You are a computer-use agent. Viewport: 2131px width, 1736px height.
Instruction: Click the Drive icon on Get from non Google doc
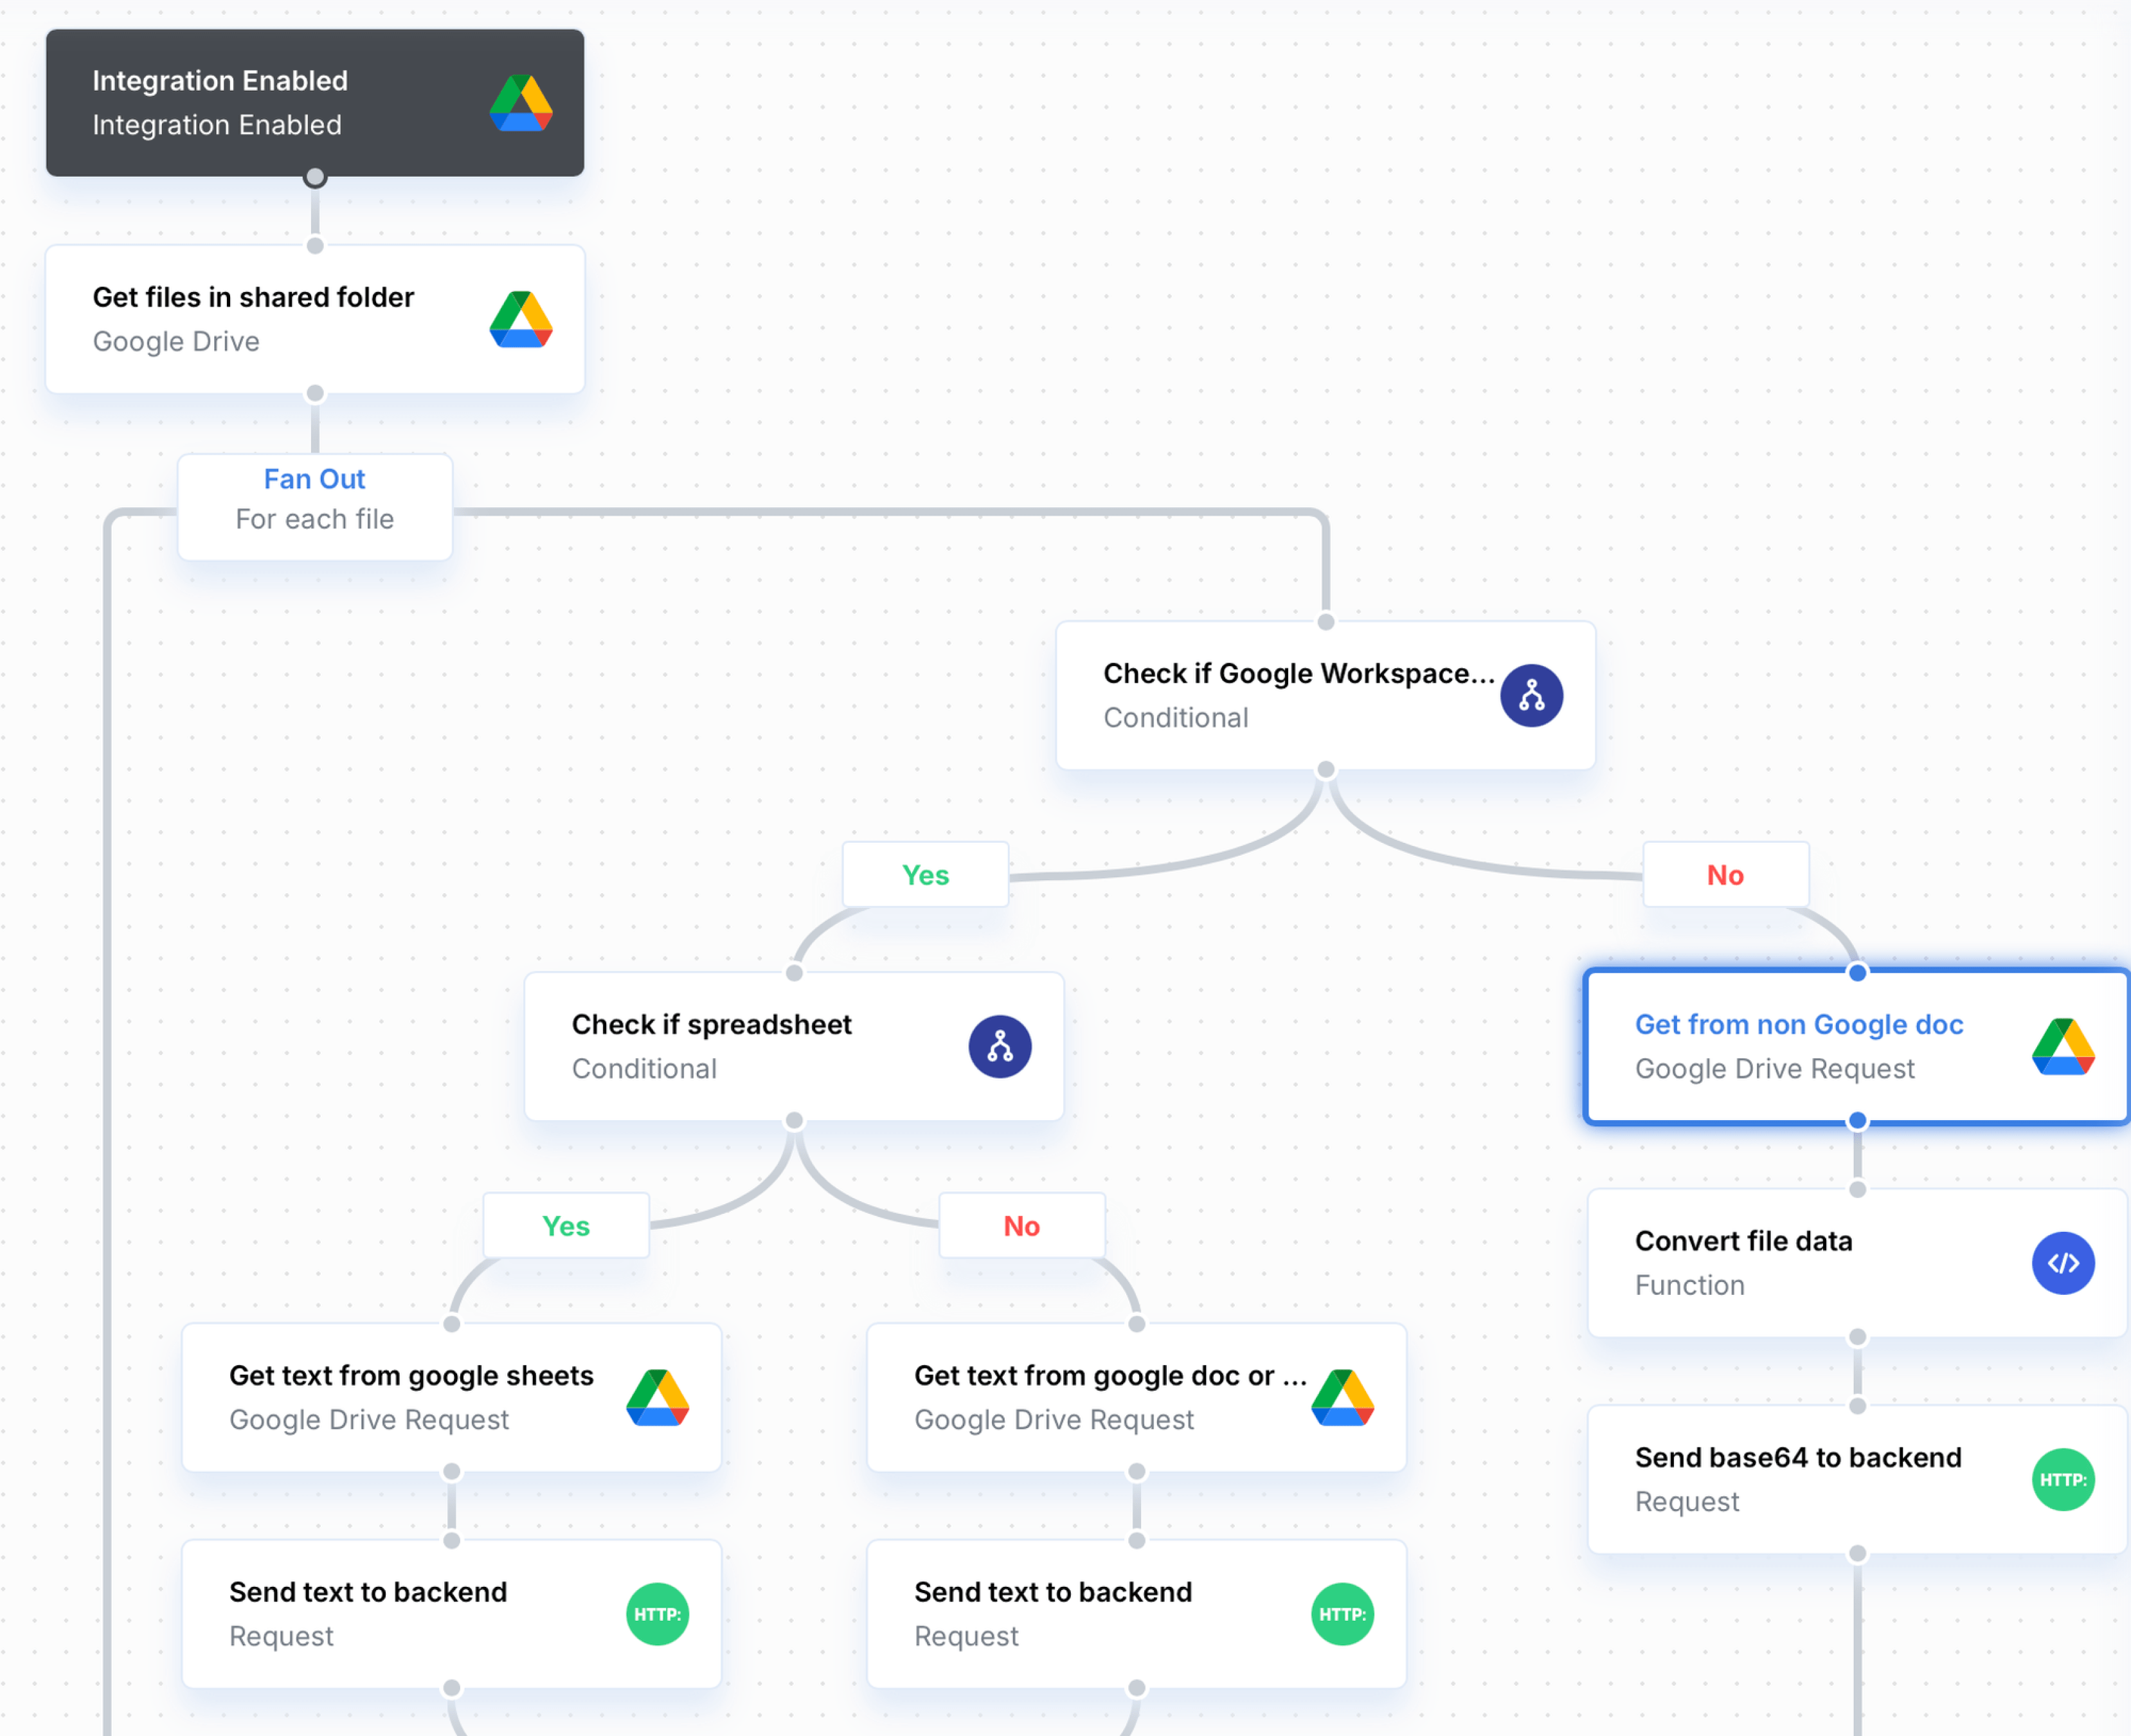[x=2062, y=1047]
